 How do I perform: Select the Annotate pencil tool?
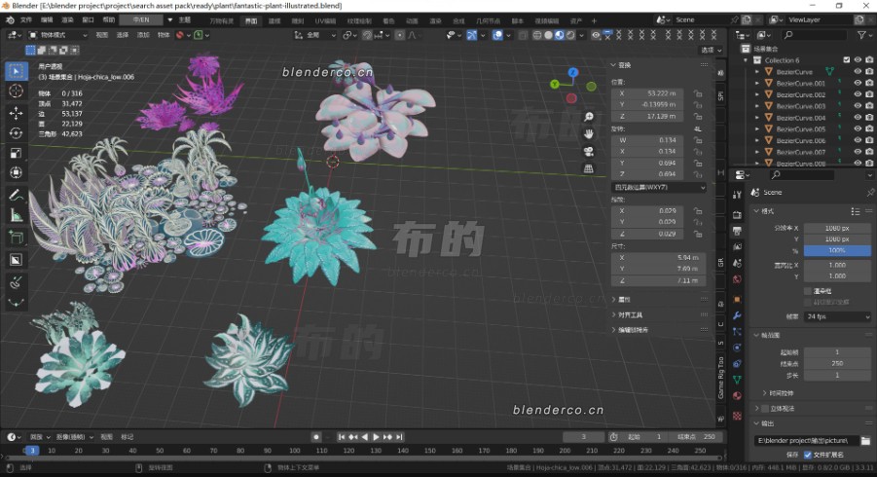coord(17,195)
